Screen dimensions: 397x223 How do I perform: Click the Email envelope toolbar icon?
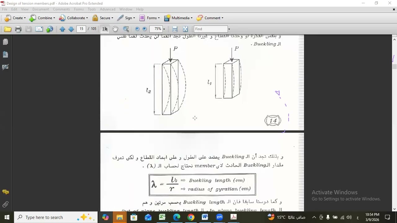[39, 29]
